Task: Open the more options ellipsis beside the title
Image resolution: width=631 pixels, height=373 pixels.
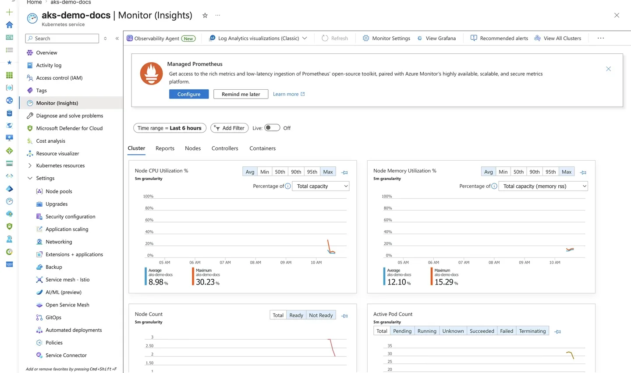Action: (x=218, y=15)
